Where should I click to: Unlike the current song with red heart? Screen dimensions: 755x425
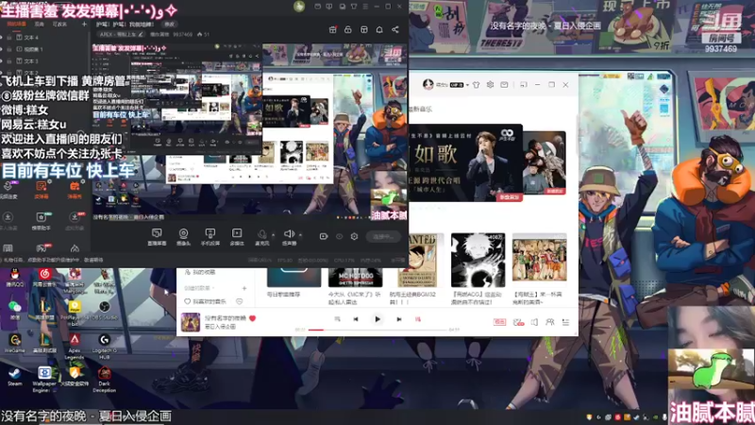[x=252, y=318]
